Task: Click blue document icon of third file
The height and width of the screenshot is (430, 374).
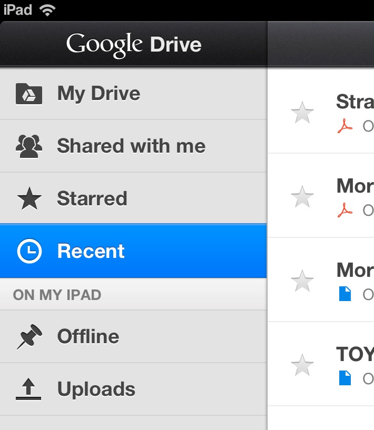Action: 345,294
